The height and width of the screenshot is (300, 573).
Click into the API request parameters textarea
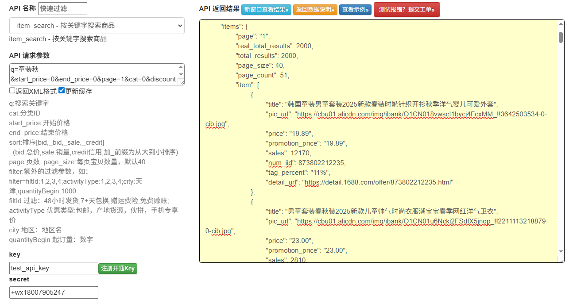point(93,74)
